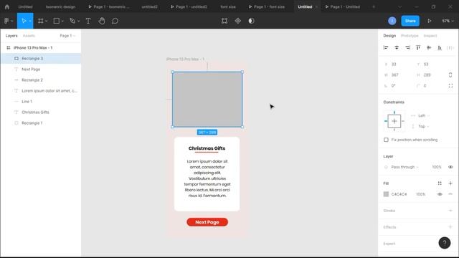Expand shape tools options arrow
459x258 pixels.
click(x=62, y=21)
